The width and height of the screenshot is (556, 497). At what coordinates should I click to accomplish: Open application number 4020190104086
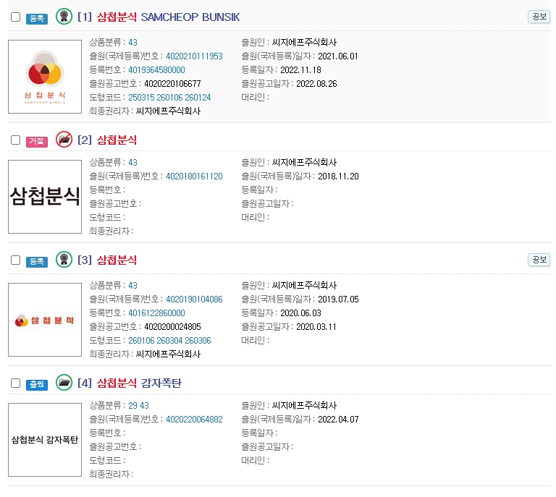194,300
